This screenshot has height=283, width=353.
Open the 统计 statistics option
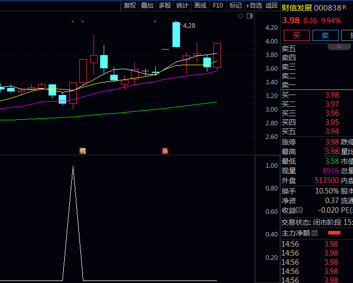pyautogui.click(x=183, y=6)
